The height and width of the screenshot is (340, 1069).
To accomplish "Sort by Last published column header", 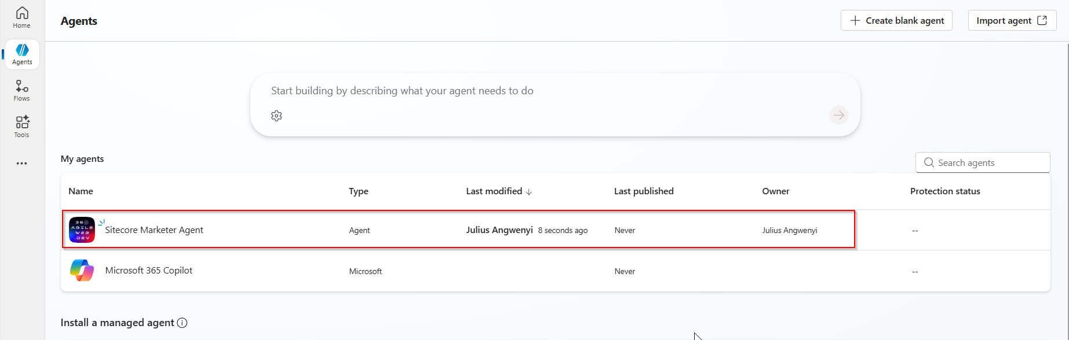I will click(644, 191).
